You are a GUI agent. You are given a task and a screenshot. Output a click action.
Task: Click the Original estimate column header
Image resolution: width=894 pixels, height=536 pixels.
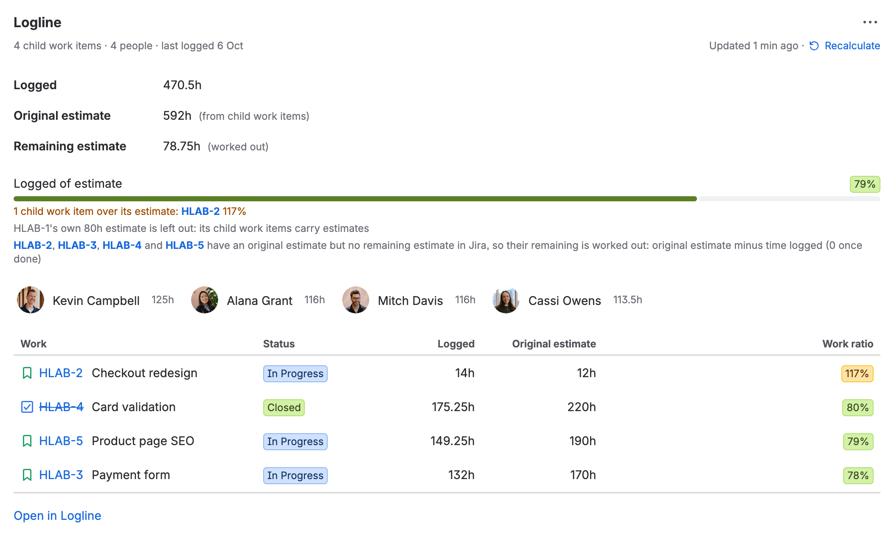pos(554,344)
